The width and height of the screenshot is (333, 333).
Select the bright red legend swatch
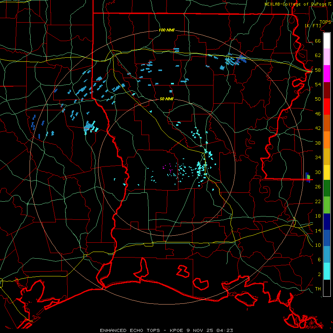click(327, 107)
